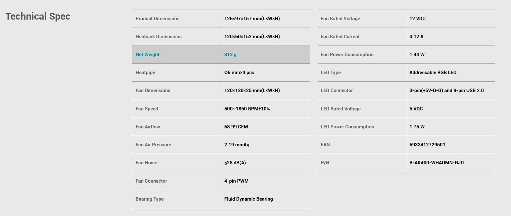Click the part number R-AK400-WHADMN-GJD
Image resolution: width=511 pixels, height=216 pixels.
[436, 163]
